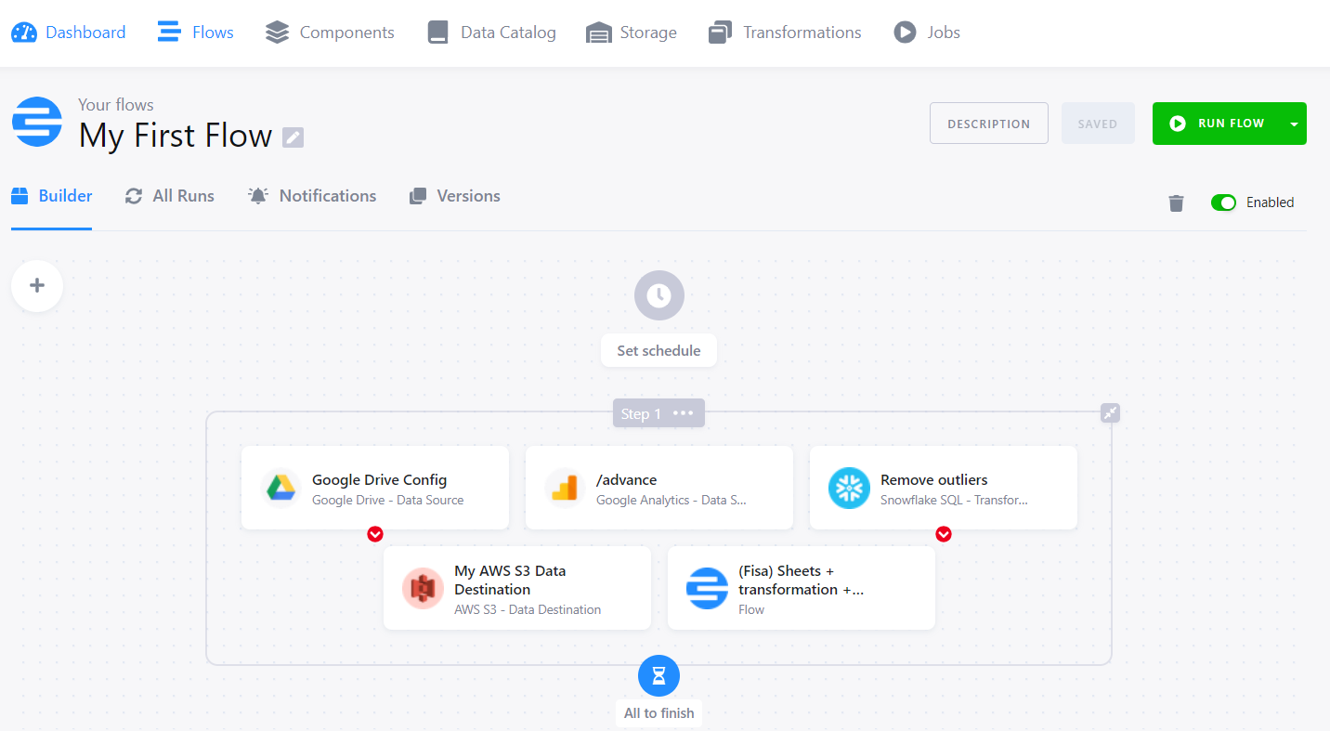Select the Remove outliers task
The image size is (1330, 731).
944,488
